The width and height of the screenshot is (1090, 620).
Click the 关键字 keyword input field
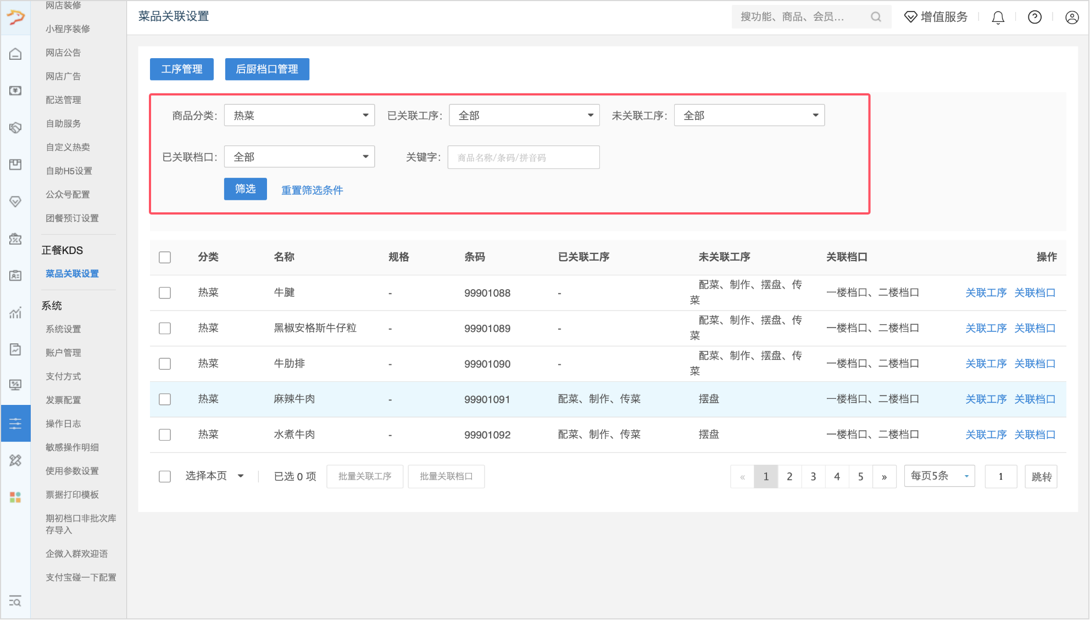tap(524, 157)
